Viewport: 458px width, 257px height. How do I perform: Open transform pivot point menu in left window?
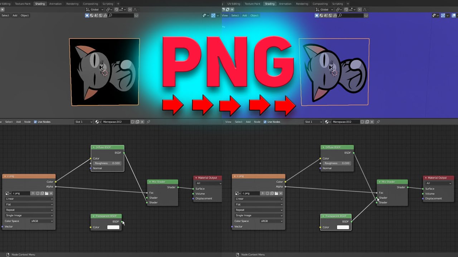[109, 9]
